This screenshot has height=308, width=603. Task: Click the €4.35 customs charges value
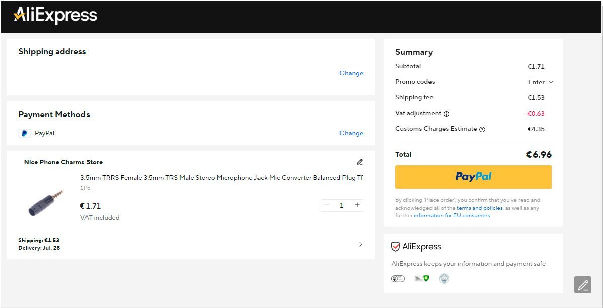coord(536,129)
